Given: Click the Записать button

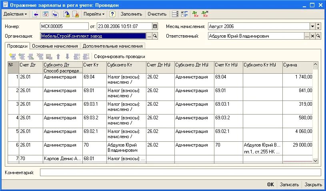Looking at the screenshot, I should click(289, 185).
